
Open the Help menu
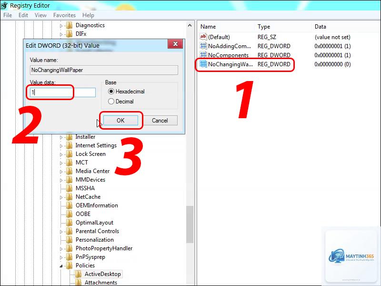[x=88, y=15]
